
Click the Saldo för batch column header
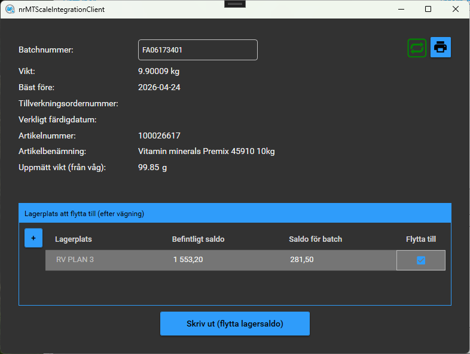(315, 239)
